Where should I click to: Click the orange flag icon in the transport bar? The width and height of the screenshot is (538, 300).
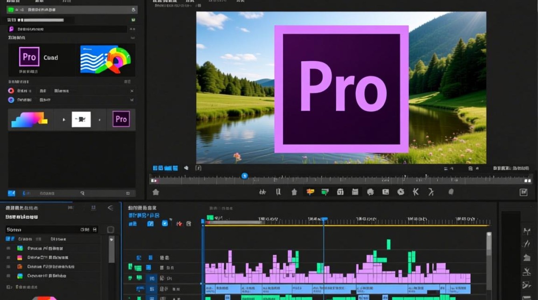[x=310, y=192]
